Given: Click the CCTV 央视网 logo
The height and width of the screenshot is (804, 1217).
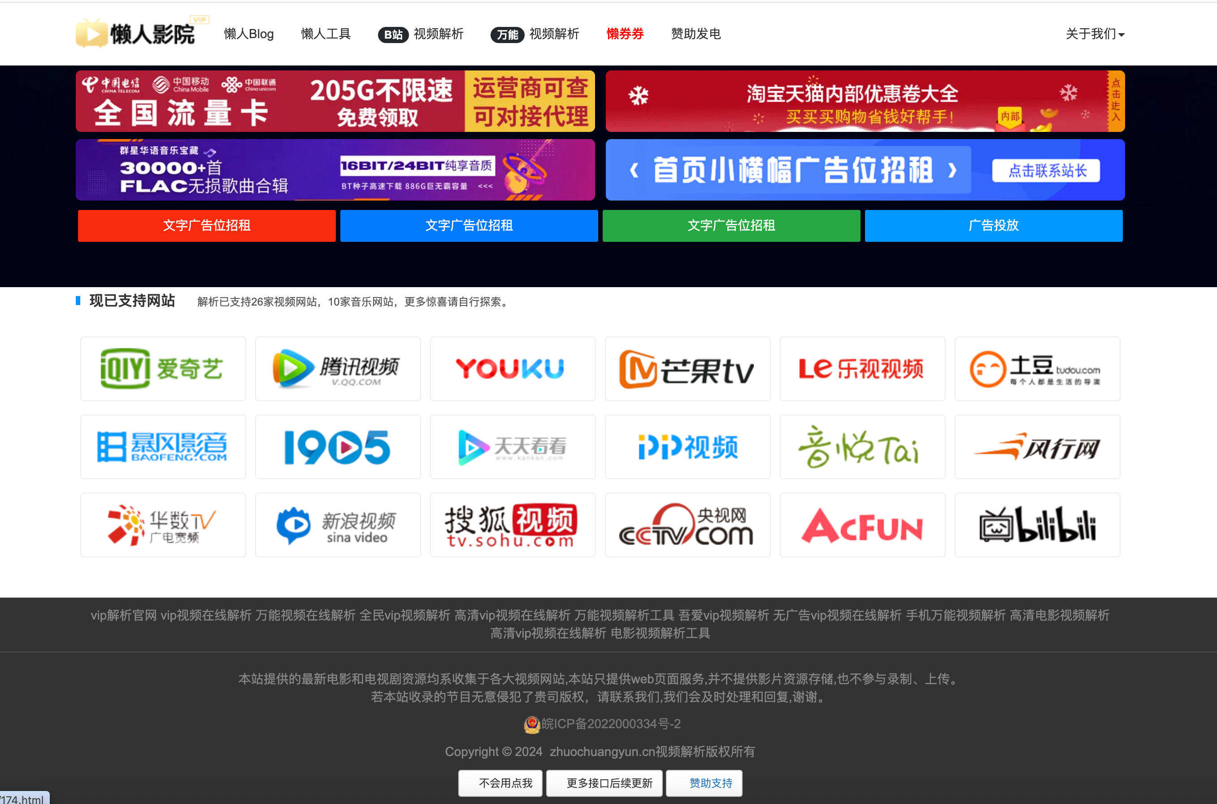Looking at the screenshot, I should pyautogui.click(x=687, y=524).
